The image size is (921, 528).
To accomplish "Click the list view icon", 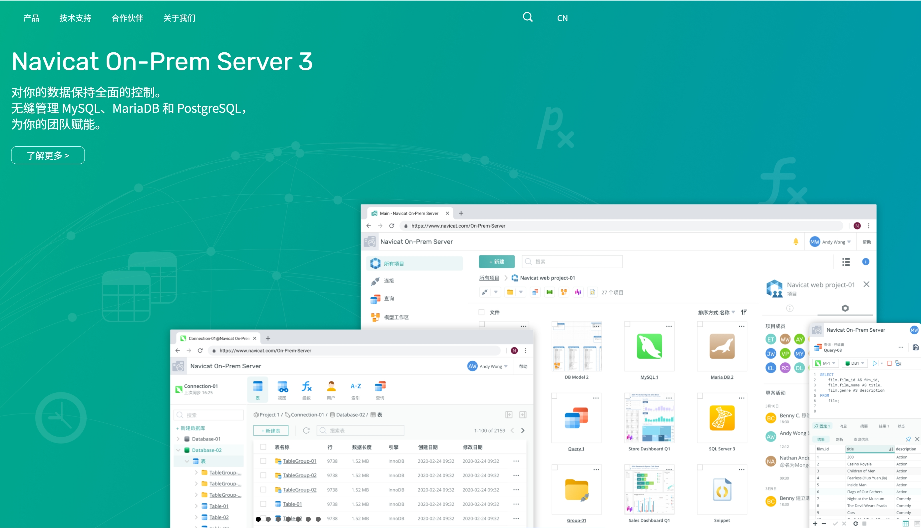I will (846, 262).
